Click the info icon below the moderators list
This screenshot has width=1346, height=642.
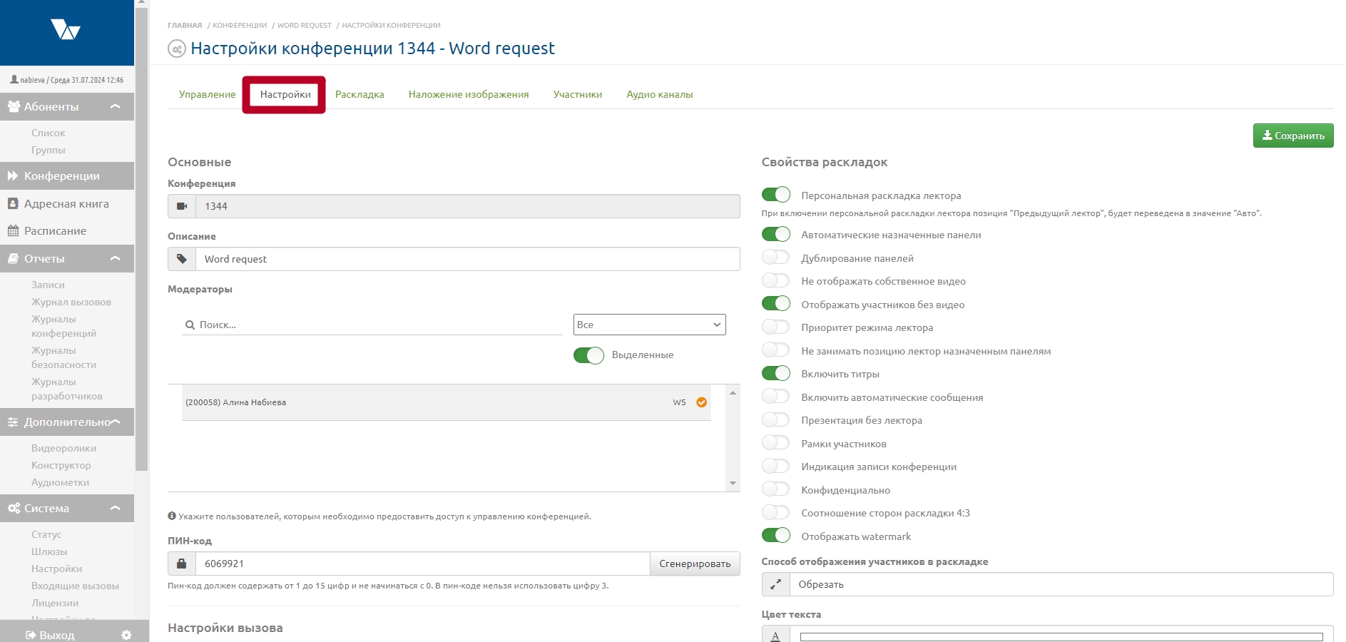[172, 516]
